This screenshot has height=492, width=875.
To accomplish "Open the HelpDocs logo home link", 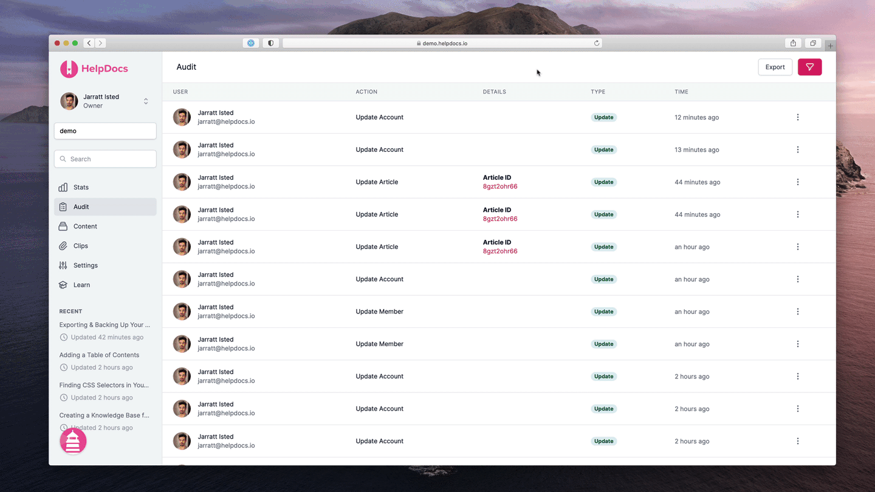I will click(x=94, y=69).
